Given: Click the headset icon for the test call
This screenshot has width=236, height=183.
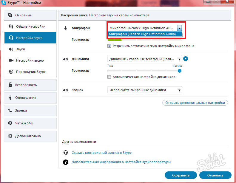Looking at the screenshot, I should (x=66, y=153).
